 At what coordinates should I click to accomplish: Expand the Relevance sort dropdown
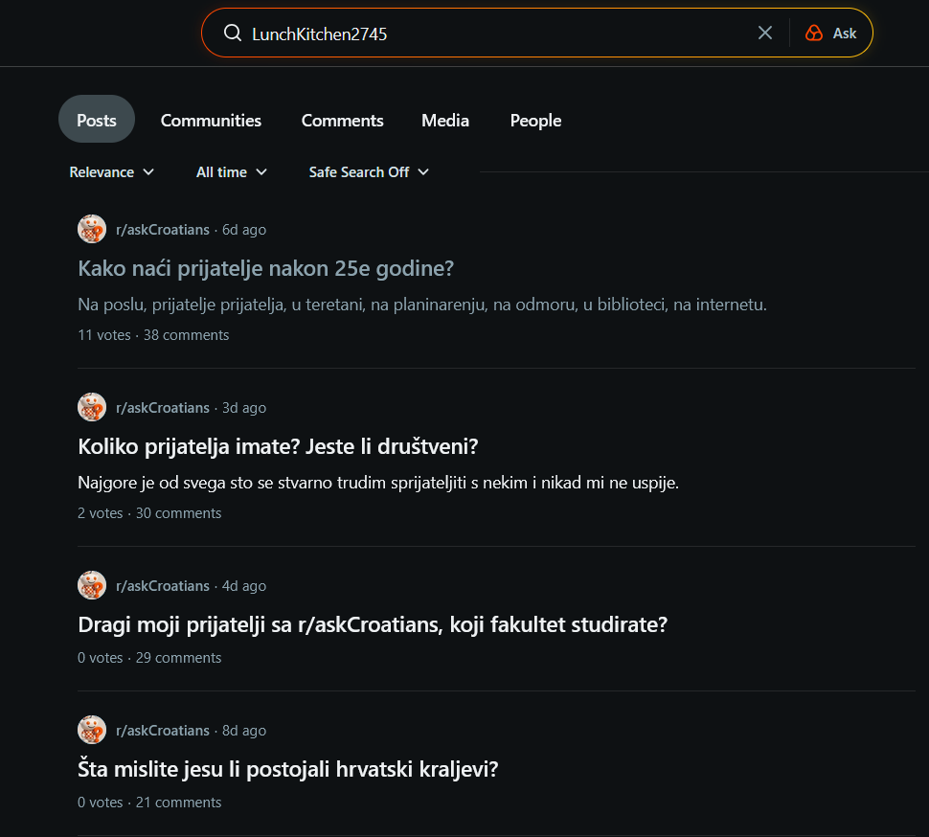pos(111,172)
